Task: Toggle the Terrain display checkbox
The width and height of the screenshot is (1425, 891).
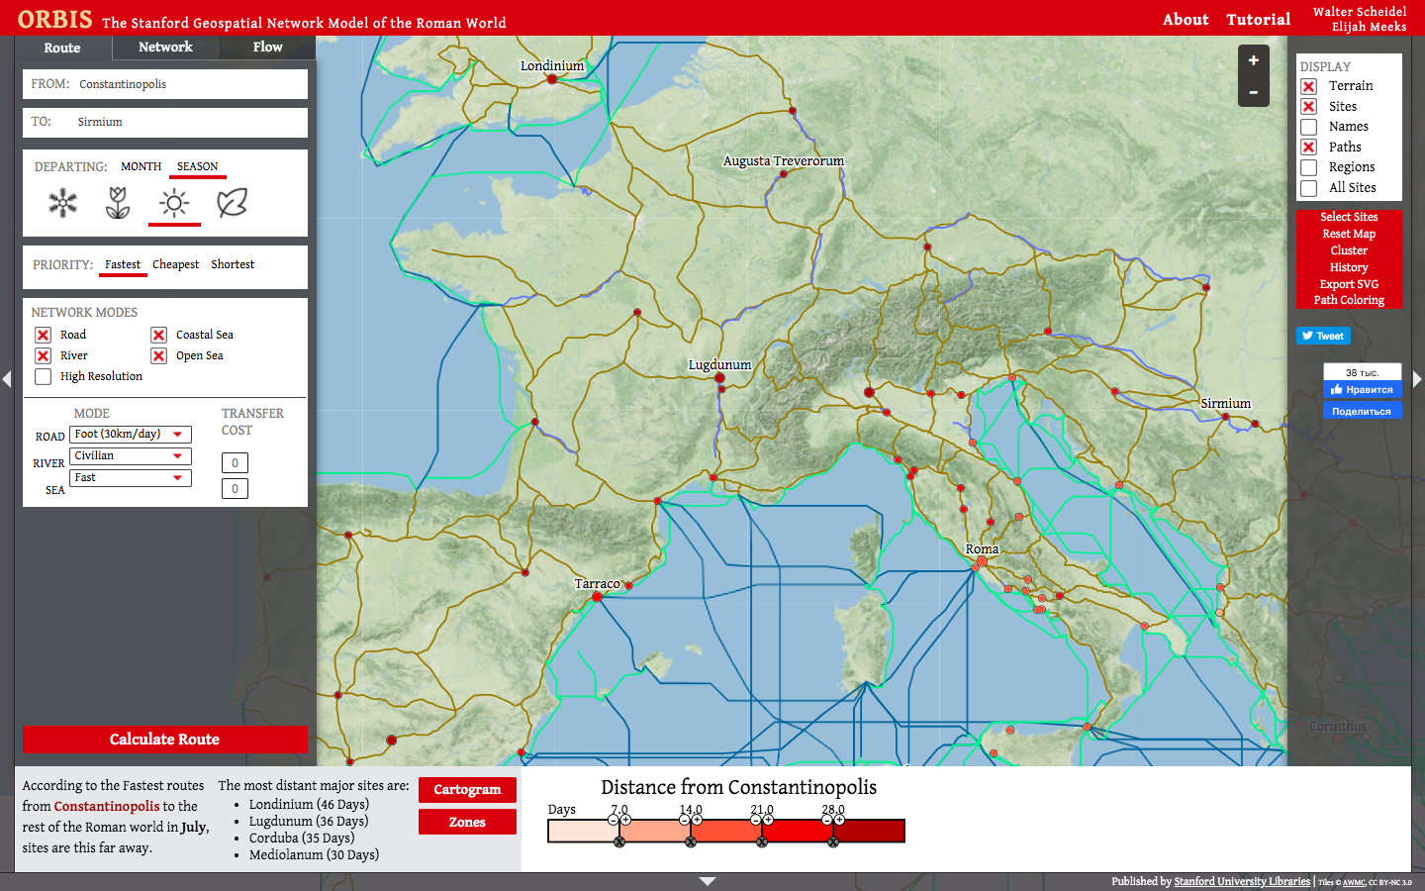Action: click(1308, 86)
